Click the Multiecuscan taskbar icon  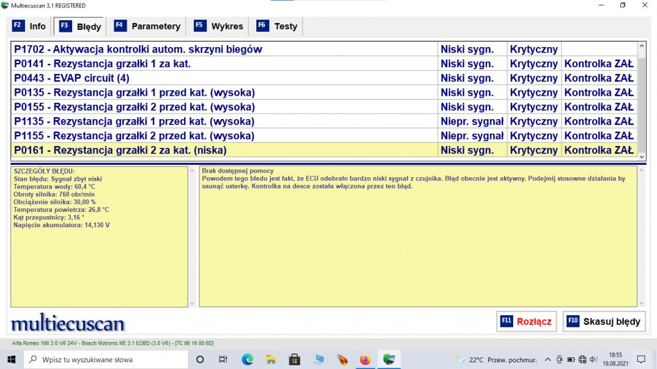point(388,360)
